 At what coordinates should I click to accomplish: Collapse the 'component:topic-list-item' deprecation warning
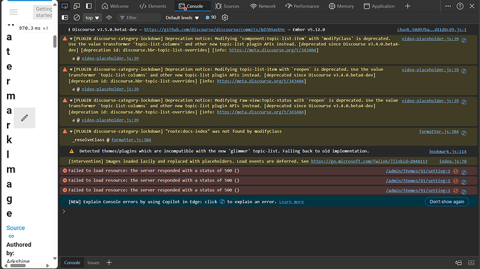pos(71,39)
